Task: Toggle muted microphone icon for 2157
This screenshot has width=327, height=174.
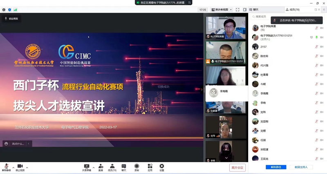Action: [316, 46]
